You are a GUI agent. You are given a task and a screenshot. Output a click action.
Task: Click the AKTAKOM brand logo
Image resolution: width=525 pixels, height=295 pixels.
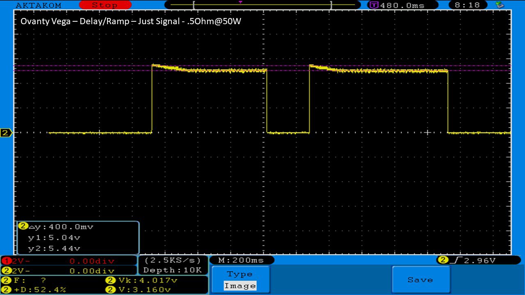38,5
